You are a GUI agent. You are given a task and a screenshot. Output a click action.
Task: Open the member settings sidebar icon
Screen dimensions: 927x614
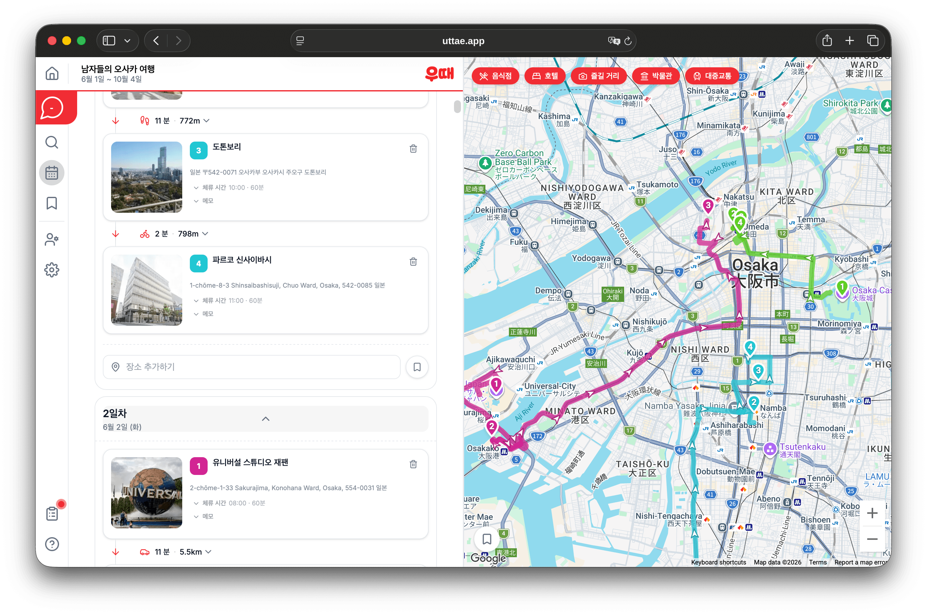pos(52,239)
